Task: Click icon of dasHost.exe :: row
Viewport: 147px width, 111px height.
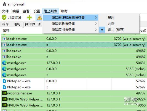Action: click(x=4, y=45)
